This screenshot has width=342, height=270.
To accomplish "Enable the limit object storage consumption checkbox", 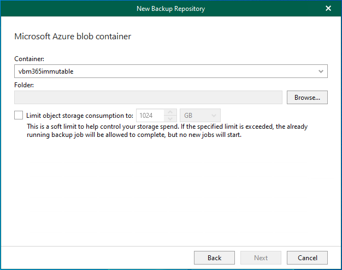I will point(19,115).
